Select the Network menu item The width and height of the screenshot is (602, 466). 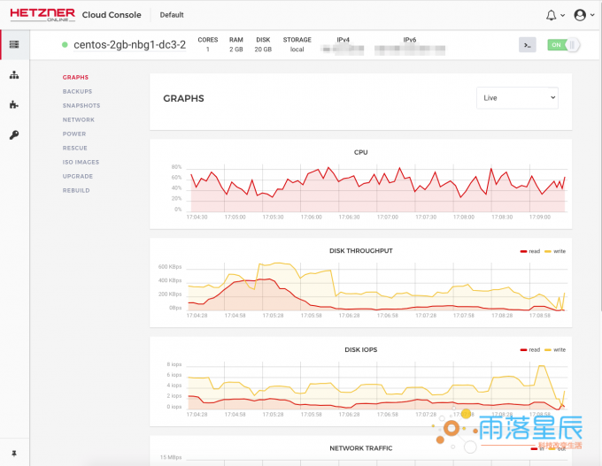(79, 119)
